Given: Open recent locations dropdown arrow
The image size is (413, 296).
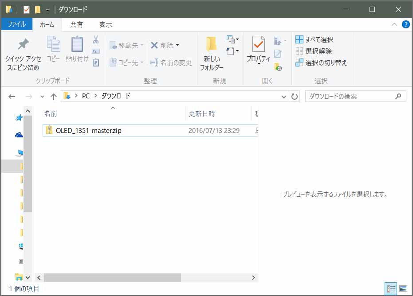Looking at the screenshot, I should click(42, 96).
